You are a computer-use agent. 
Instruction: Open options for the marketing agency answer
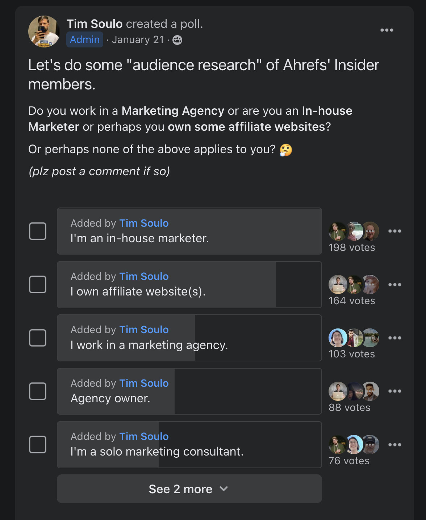click(394, 337)
